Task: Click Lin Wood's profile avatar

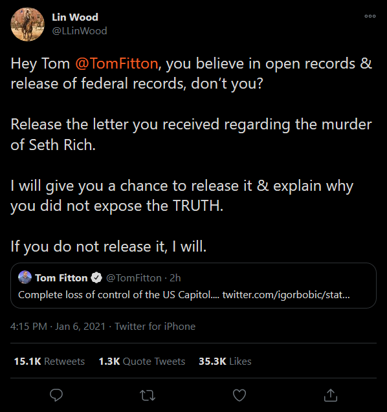Action: [27, 24]
